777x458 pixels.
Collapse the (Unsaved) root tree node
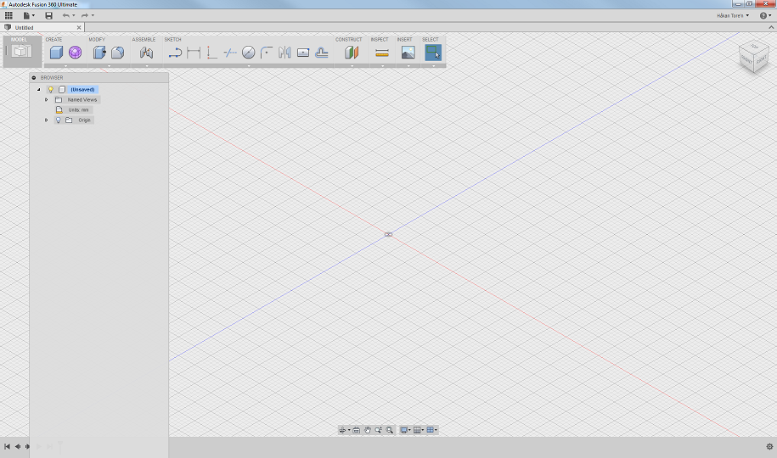click(x=39, y=90)
